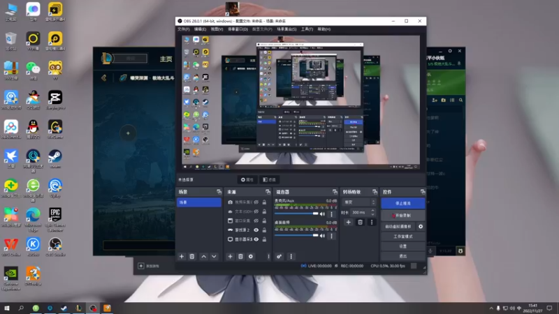Click the Exit button in Controls

pyautogui.click(x=403, y=256)
